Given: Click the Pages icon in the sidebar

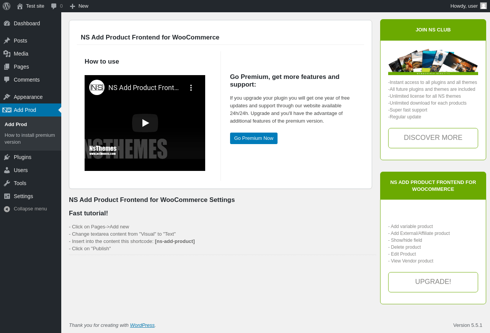Looking at the screenshot, I should [x=7, y=67].
